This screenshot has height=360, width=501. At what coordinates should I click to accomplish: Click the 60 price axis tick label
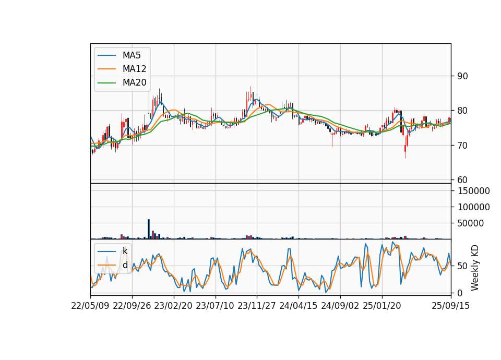462,180
